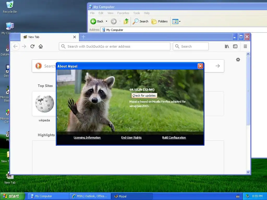Click Mypal back navigation button
267x200 pixels.
[x=15, y=46]
